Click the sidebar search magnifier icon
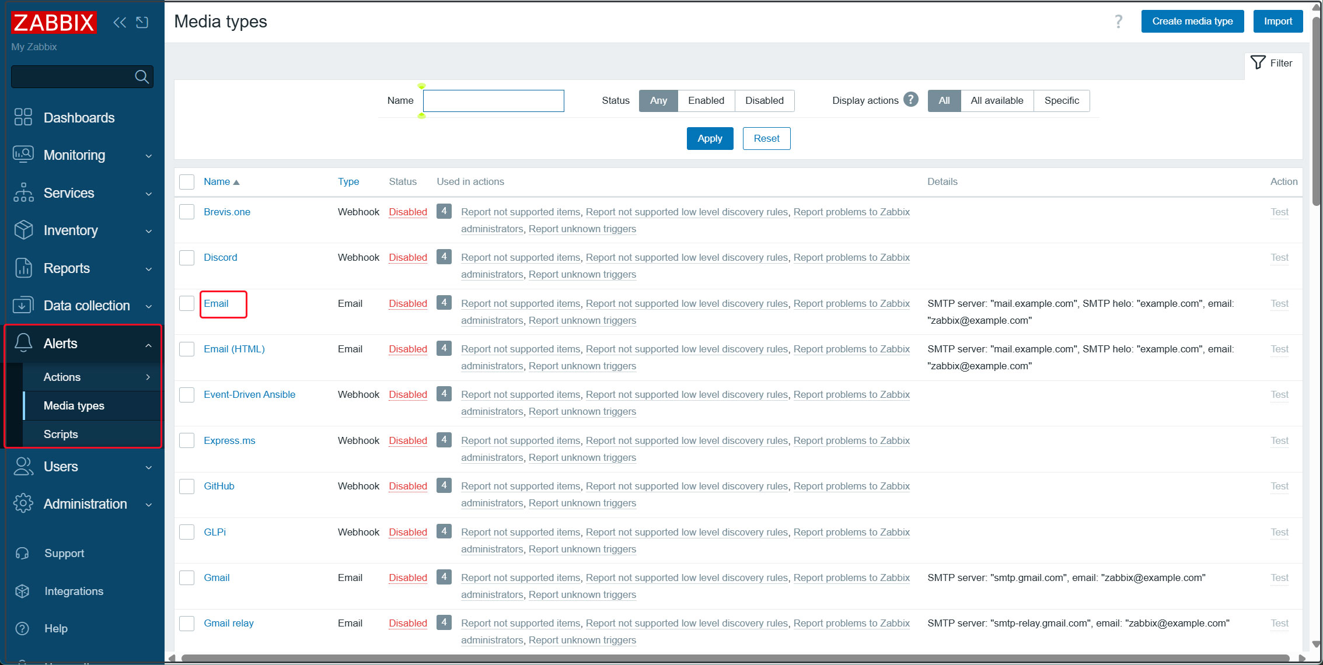Image resolution: width=1323 pixels, height=665 pixels. (x=141, y=76)
